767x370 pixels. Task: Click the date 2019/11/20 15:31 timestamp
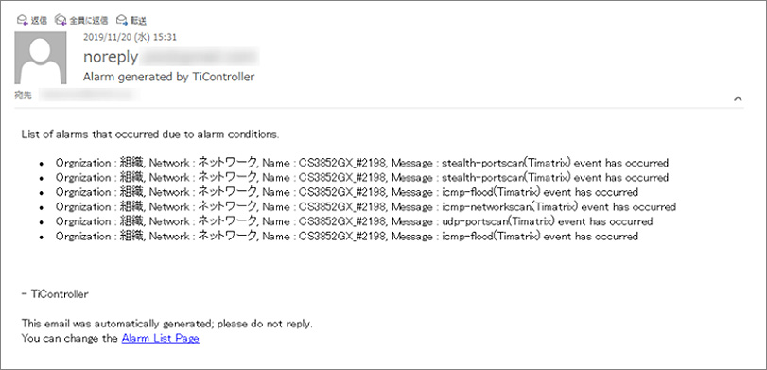tap(131, 37)
